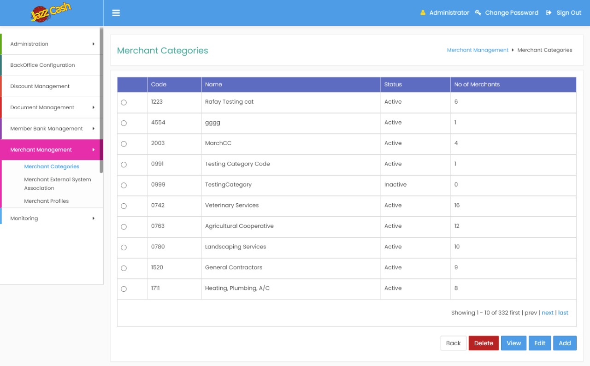Click the Name column header
The image size is (590, 366).
[x=291, y=84]
